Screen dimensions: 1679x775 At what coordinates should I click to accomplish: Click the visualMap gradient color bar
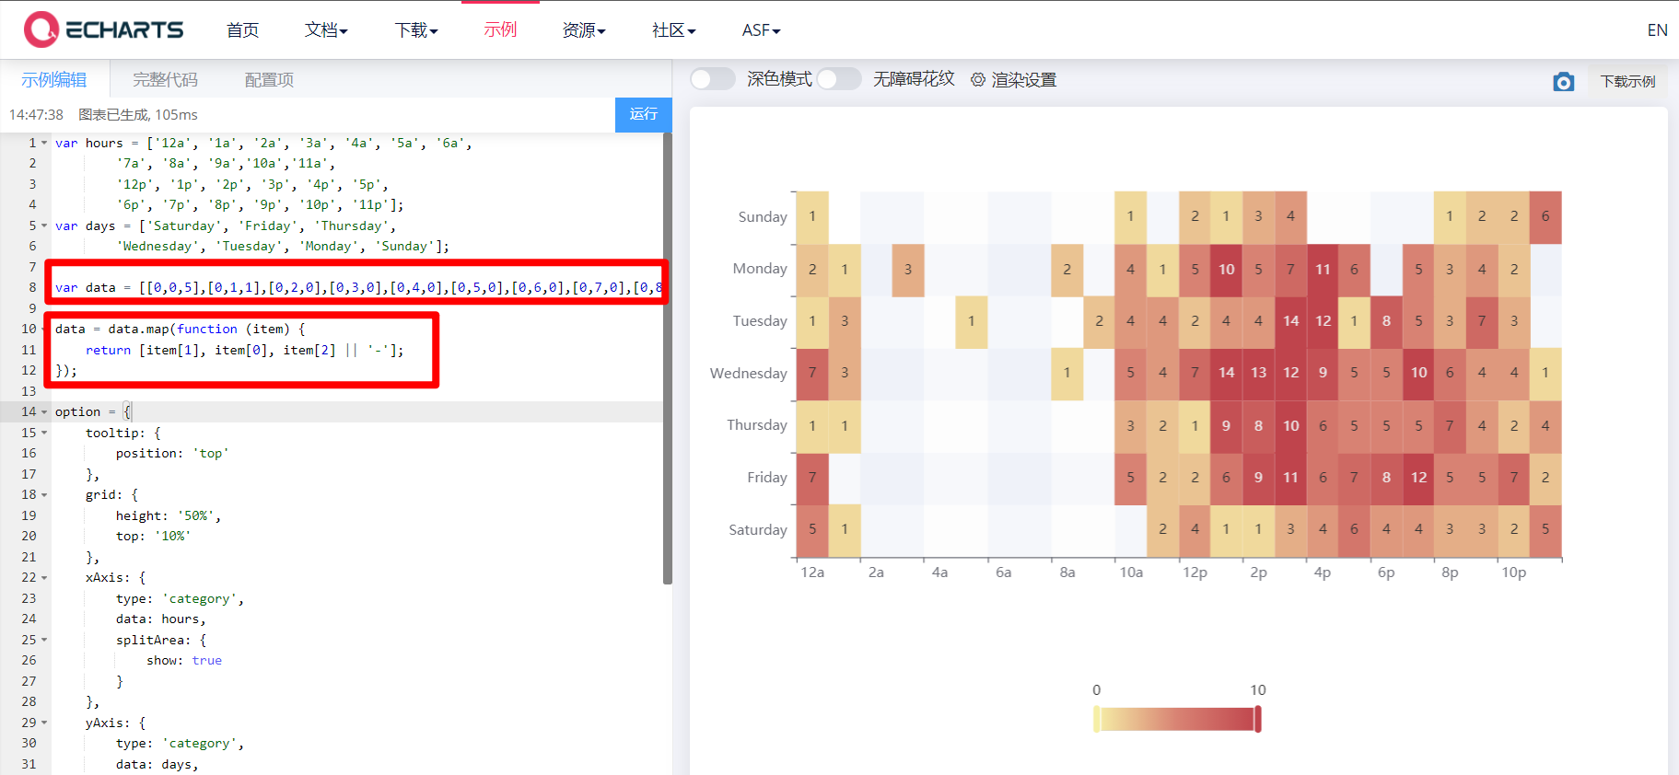click(x=1177, y=719)
